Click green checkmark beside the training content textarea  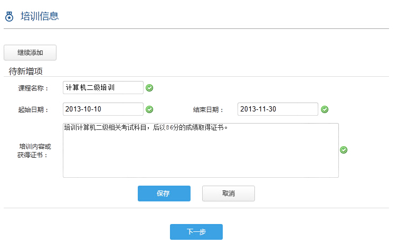(344, 150)
